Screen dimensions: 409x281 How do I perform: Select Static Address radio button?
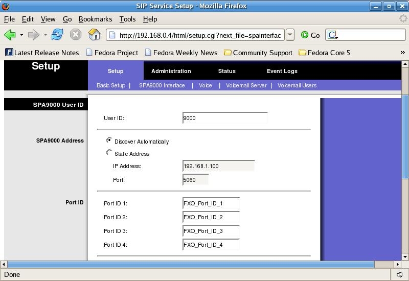pyautogui.click(x=109, y=152)
